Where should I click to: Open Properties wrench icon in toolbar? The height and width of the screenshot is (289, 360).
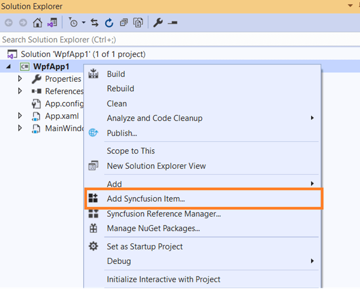[x=158, y=22]
